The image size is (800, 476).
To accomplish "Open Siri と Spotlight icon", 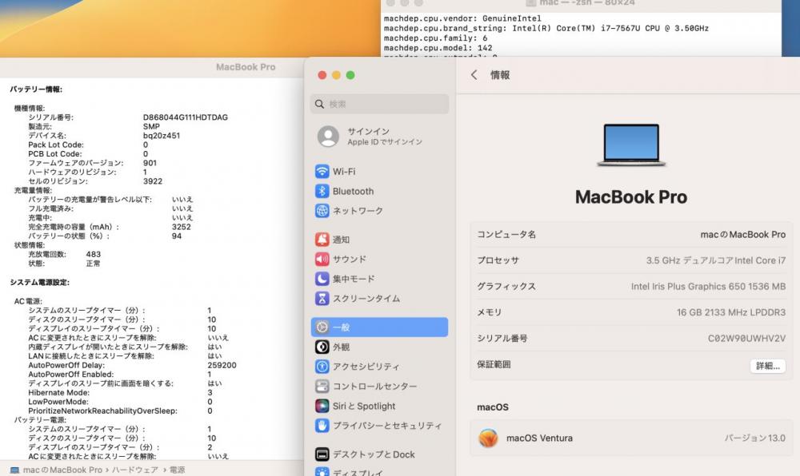I will point(322,406).
